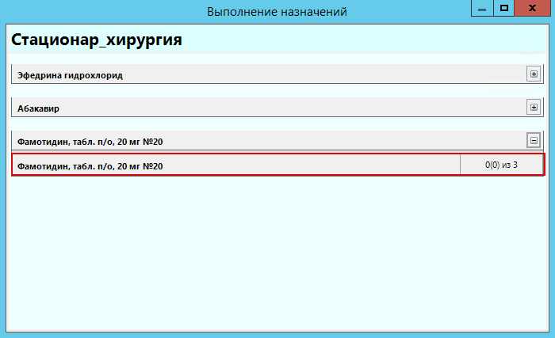Click the empty area below the prescription list
Viewport: 555px width, 338px height.
point(277,253)
